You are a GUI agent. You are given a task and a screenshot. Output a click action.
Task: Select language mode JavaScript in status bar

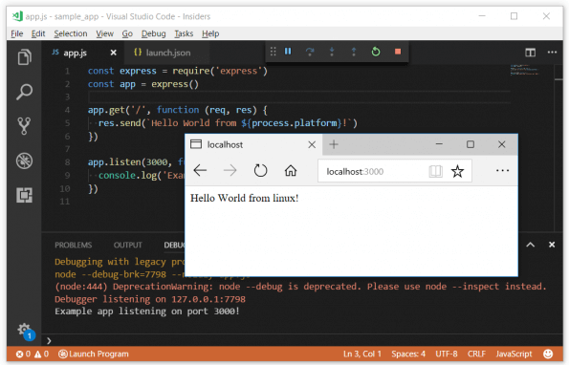click(514, 354)
